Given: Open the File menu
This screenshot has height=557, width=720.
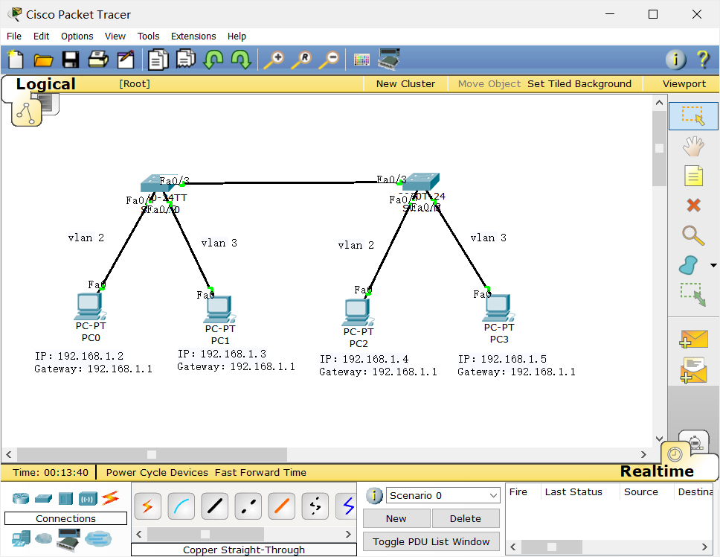Looking at the screenshot, I should click(14, 36).
